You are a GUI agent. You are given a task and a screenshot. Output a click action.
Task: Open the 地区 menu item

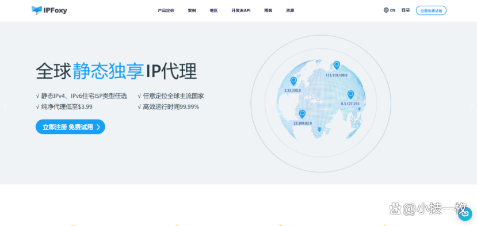pyautogui.click(x=214, y=10)
